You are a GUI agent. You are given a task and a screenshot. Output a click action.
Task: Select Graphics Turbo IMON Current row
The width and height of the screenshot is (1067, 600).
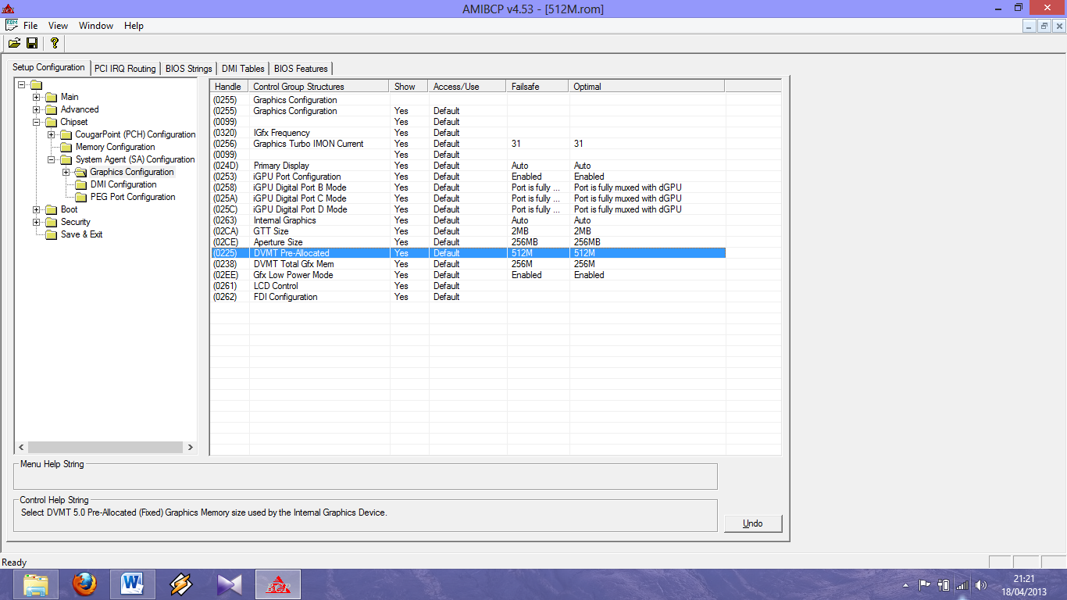(468, 144)
